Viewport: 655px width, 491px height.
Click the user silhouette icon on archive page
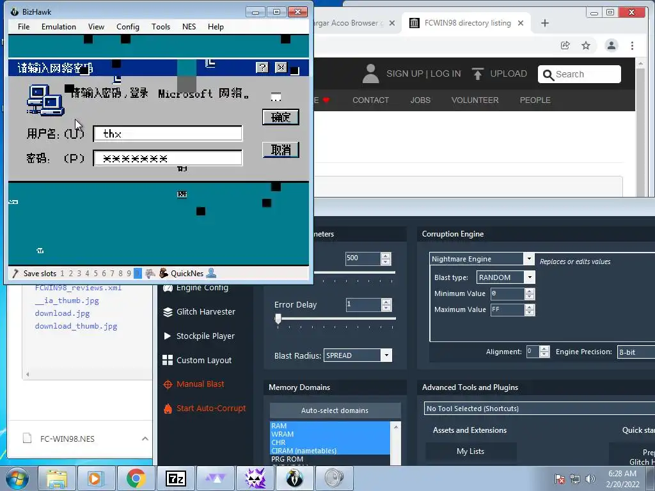tap(370, 74)
